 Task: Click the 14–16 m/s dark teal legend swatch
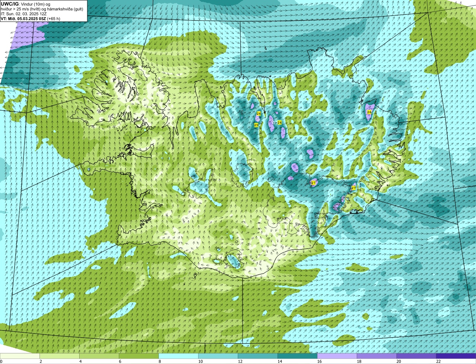pos(297,356)
